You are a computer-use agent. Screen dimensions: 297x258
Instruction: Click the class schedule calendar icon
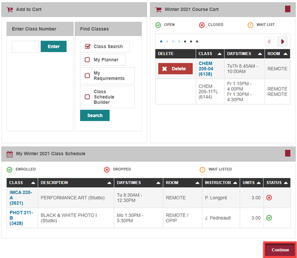[10, 154]
